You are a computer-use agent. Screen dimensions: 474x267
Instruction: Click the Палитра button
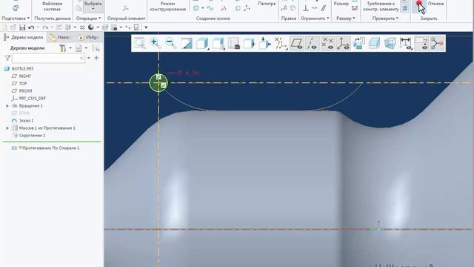267,4
